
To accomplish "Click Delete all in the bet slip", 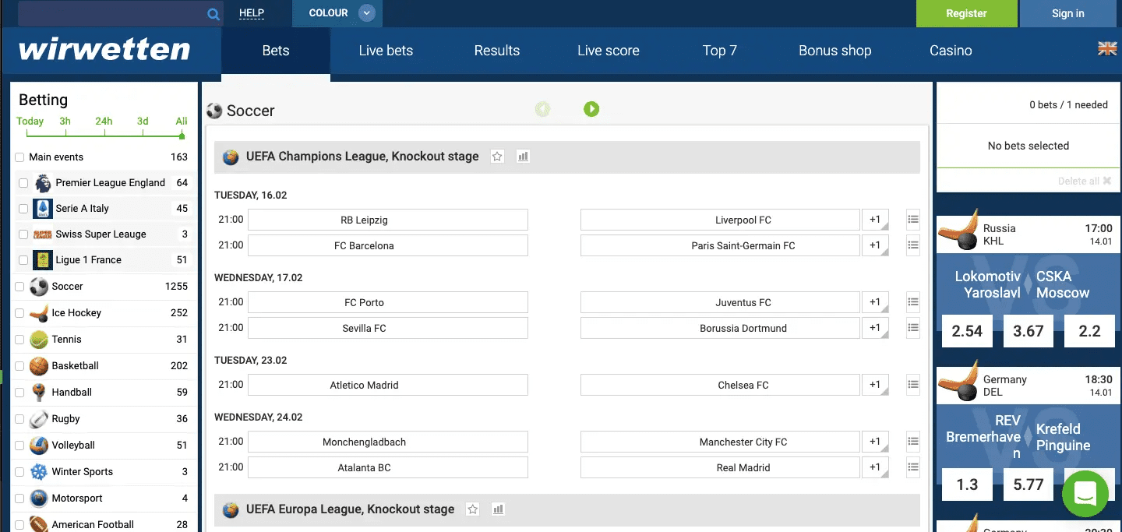I will pyautogui.click(x=1085, y=181).
